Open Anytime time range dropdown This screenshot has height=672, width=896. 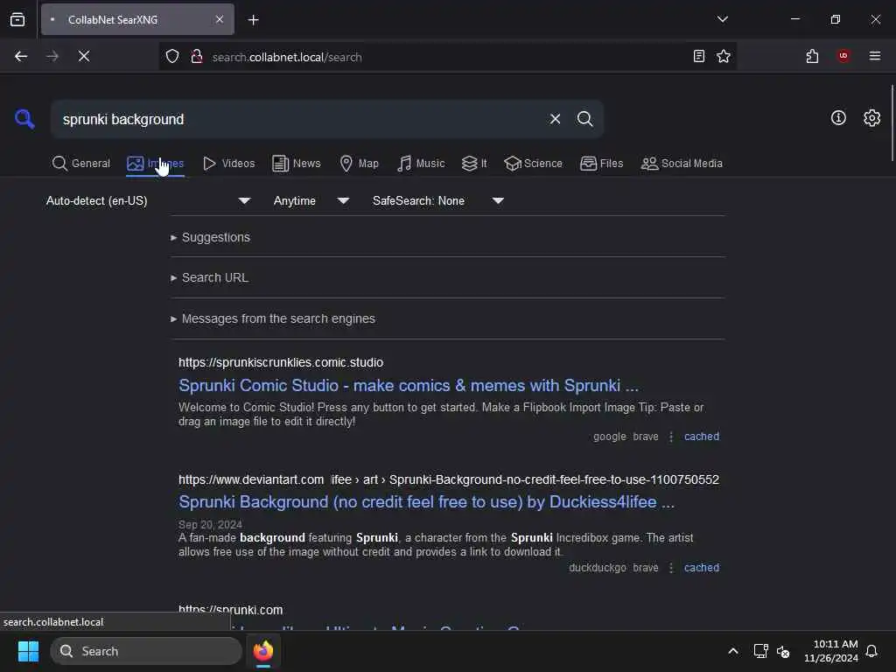(311, 200)
